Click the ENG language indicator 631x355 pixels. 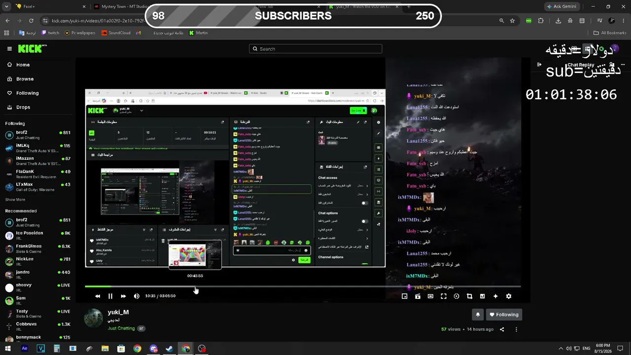pos(587,349)
